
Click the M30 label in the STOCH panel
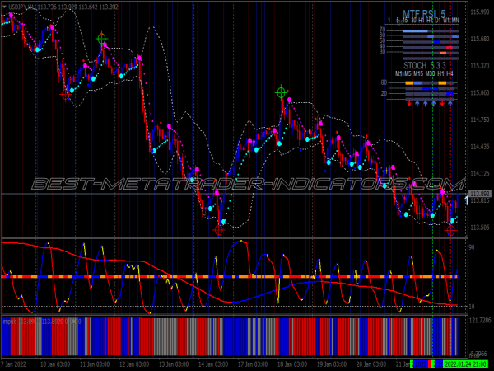(430, 73)
